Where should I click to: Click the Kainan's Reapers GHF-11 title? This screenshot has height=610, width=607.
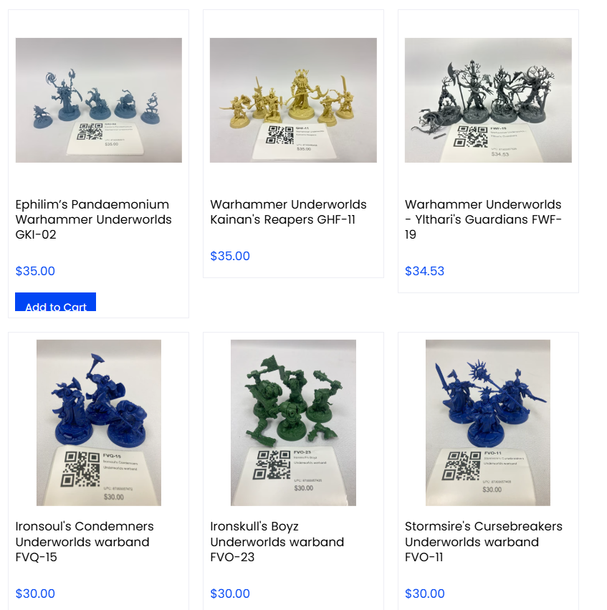(x=288, y=212)
